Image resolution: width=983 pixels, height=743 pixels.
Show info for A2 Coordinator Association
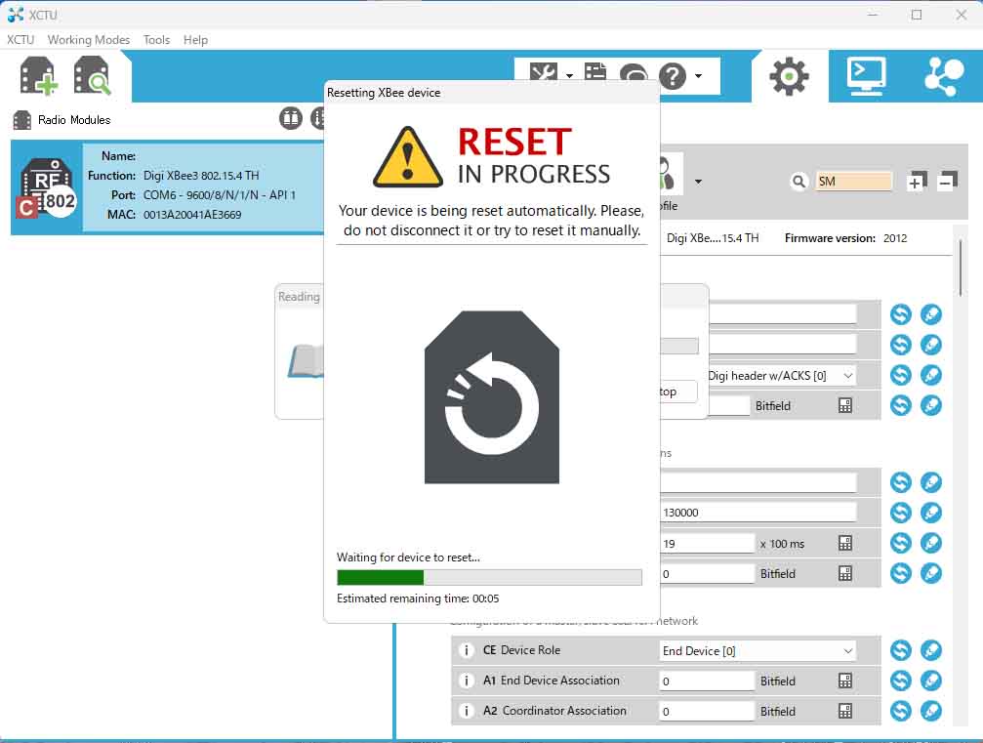point(466,711)
